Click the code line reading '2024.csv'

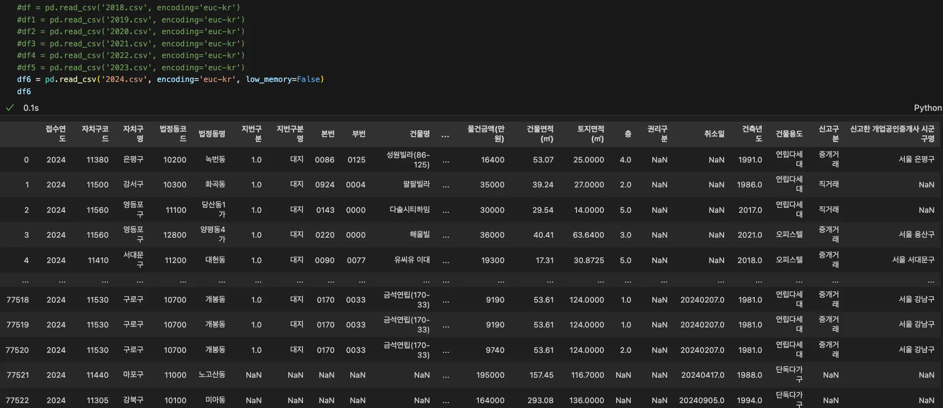171,79
